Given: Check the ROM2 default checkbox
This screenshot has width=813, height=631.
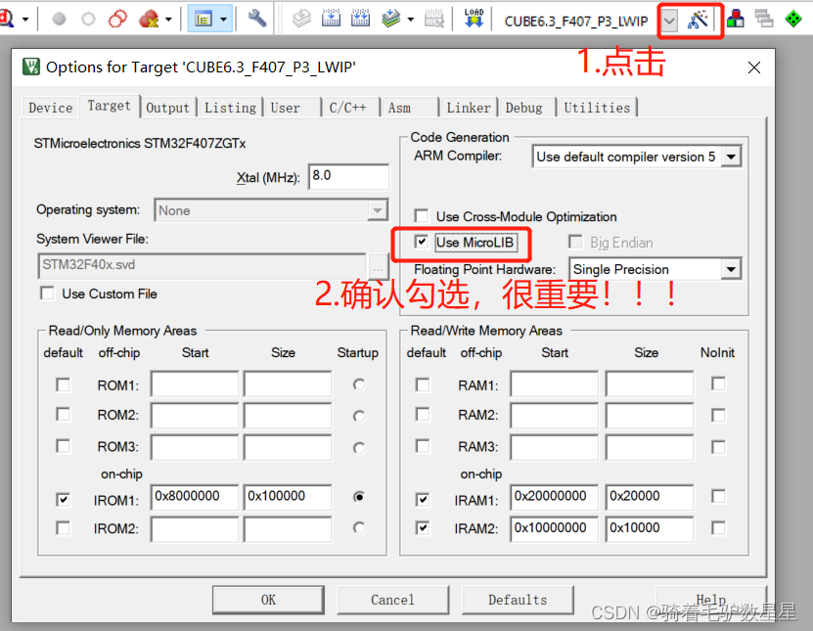Looking at the screenshot, I should [x=64, y=415].
